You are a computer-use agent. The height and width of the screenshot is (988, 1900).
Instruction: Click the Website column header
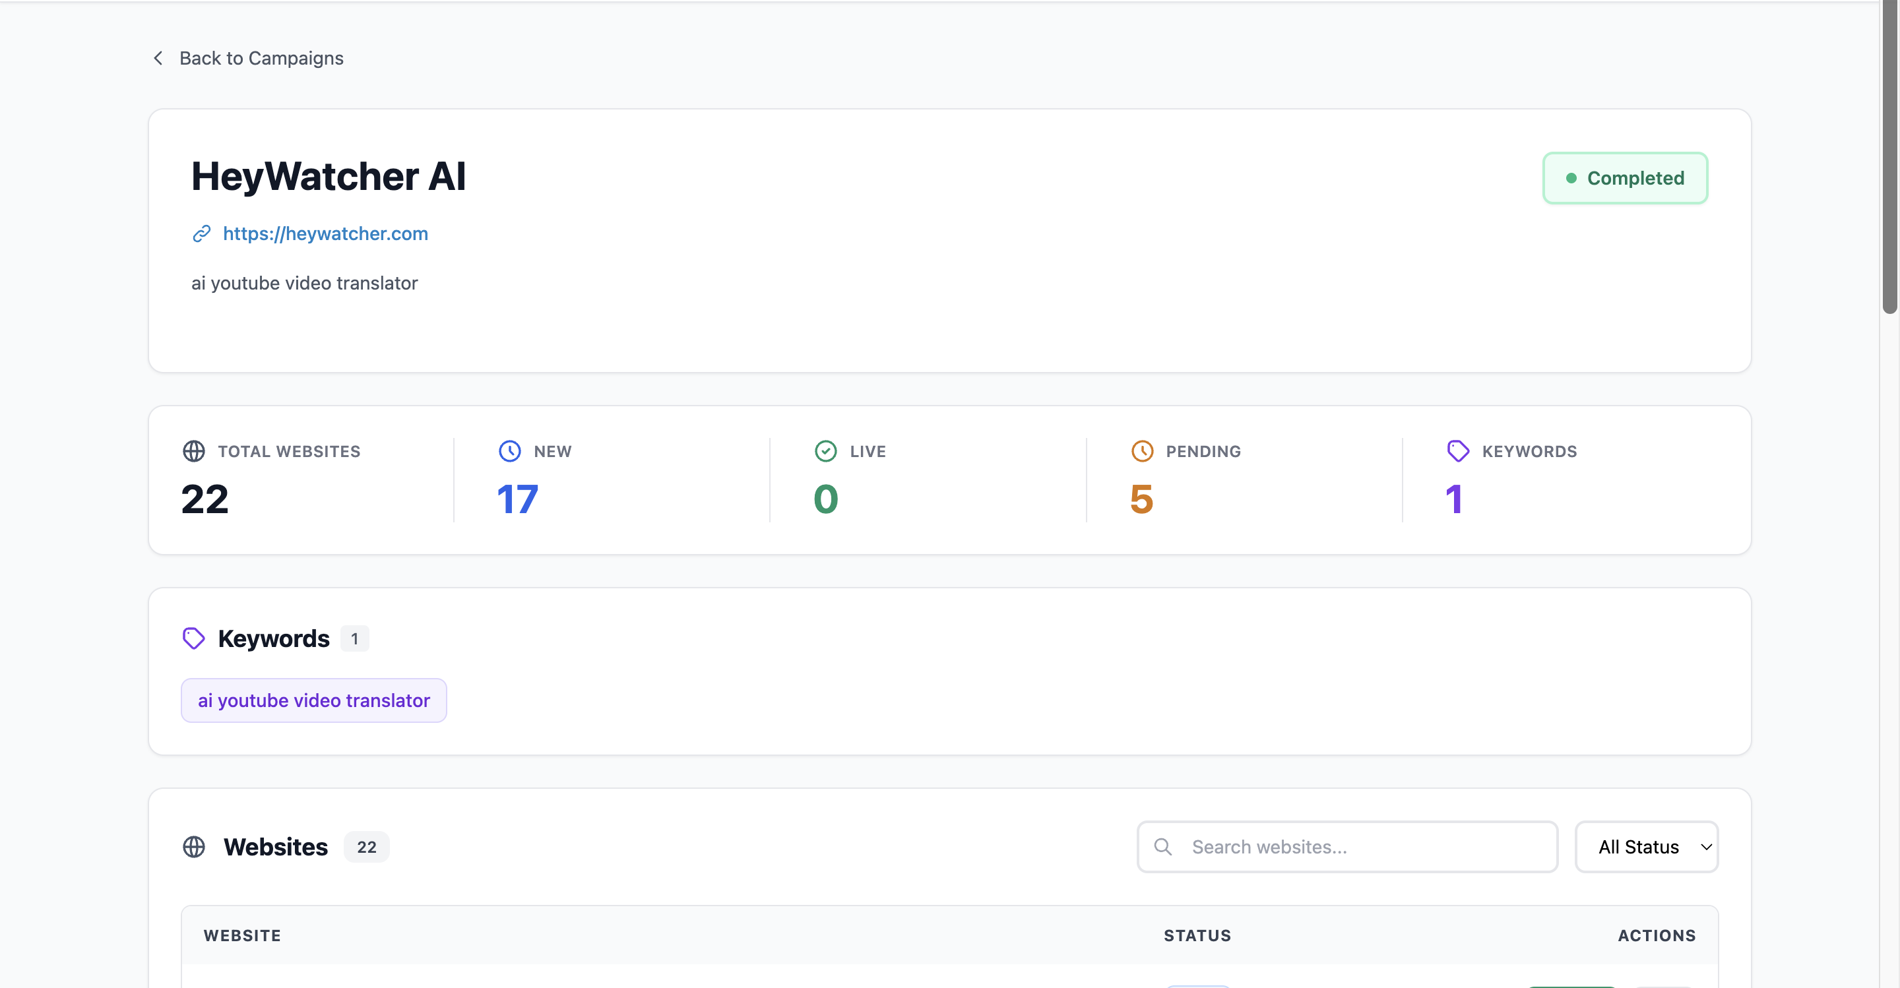tap(242, 936)
